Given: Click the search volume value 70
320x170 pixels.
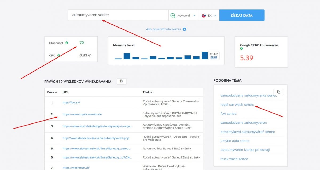Looking at the screenshot, I should coord(82,42).
